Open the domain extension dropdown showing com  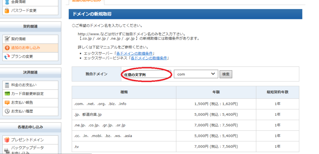(x=196, y=74)
